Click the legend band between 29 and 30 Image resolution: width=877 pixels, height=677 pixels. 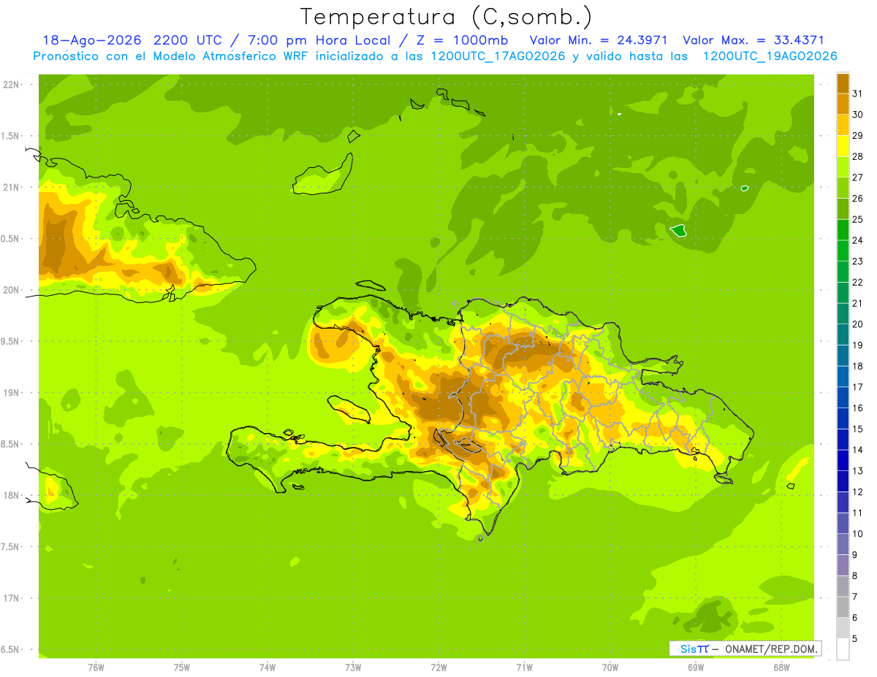[x=843, y=125]
